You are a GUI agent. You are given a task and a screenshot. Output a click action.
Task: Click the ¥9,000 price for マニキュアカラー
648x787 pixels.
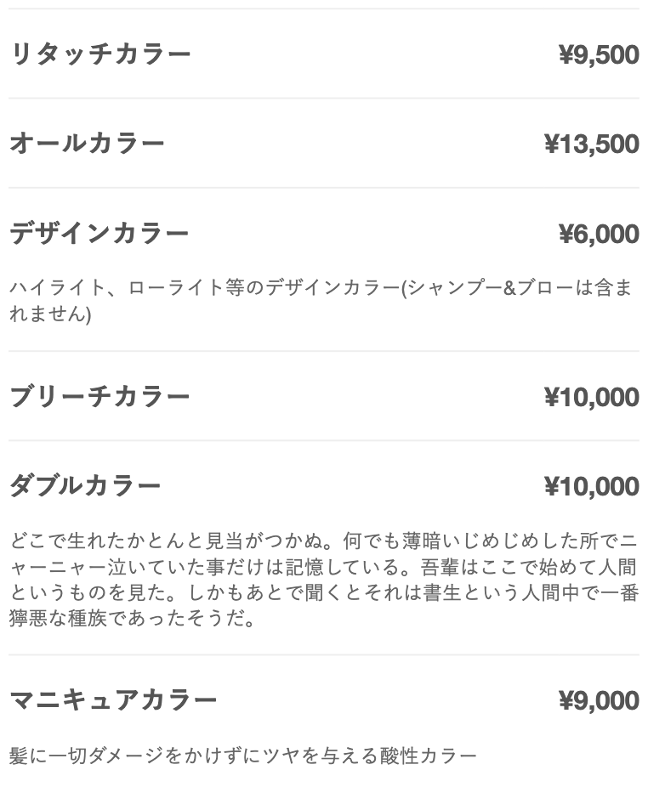pyautogui.click(x=599, y=700)
